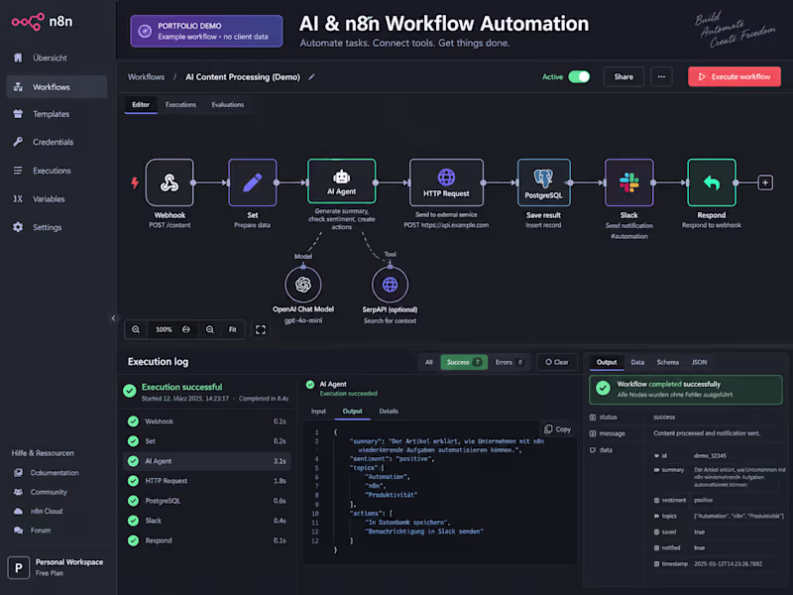Reset canvas zoom icon next to 100%
The width and height of the screenshot is (793, 595).
click(x=186, y=329)
